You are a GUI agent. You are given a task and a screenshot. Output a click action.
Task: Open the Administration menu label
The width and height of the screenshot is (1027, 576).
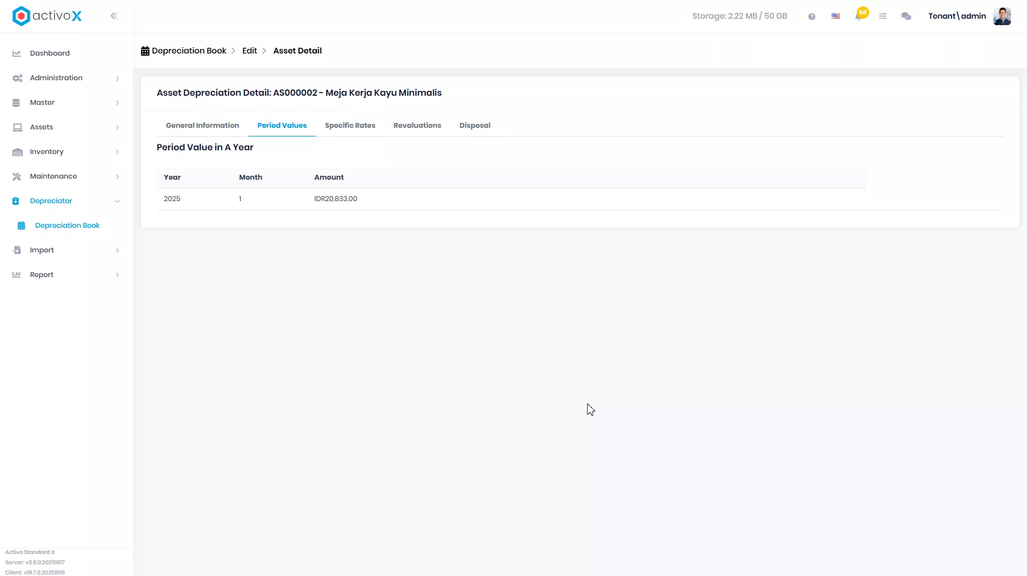pos(56,78)
